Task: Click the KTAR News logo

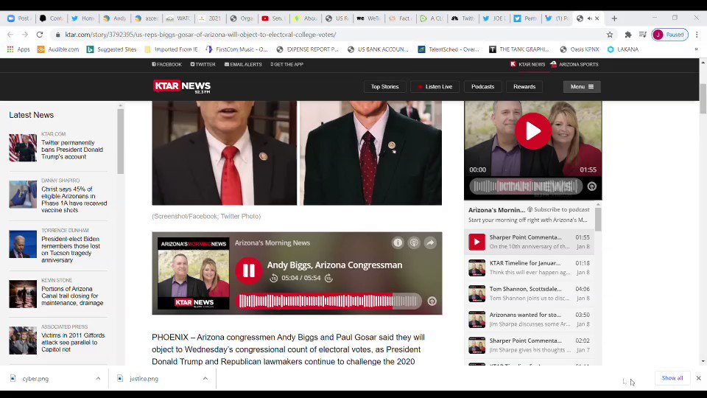Action: [182, 86]
